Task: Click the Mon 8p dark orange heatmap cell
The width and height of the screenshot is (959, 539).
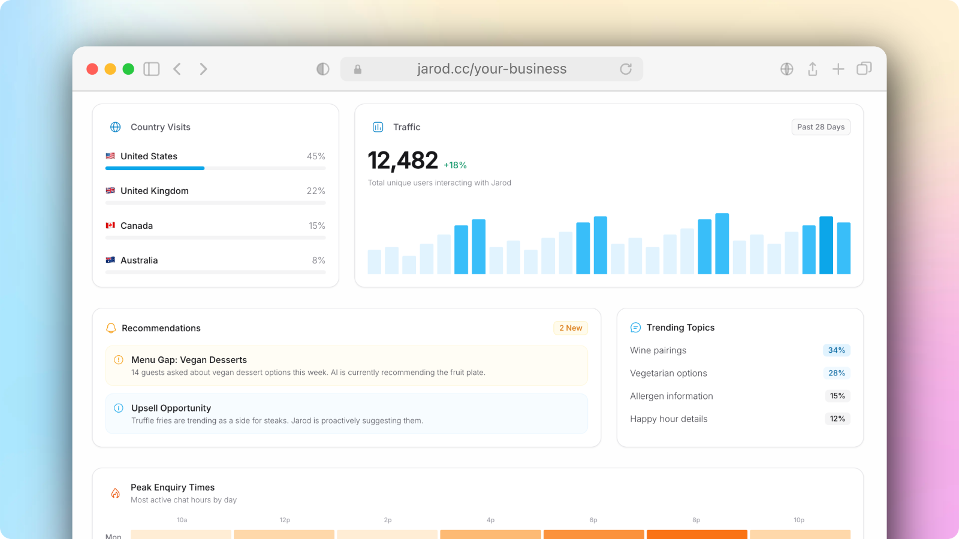Action: 697,534
